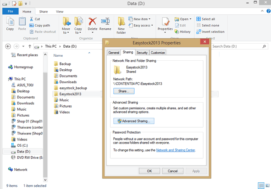This screenshot has height=189, width=271.
Task: Click the navigation pane scrollbar down arrow
Action: (x=45, y=180)
